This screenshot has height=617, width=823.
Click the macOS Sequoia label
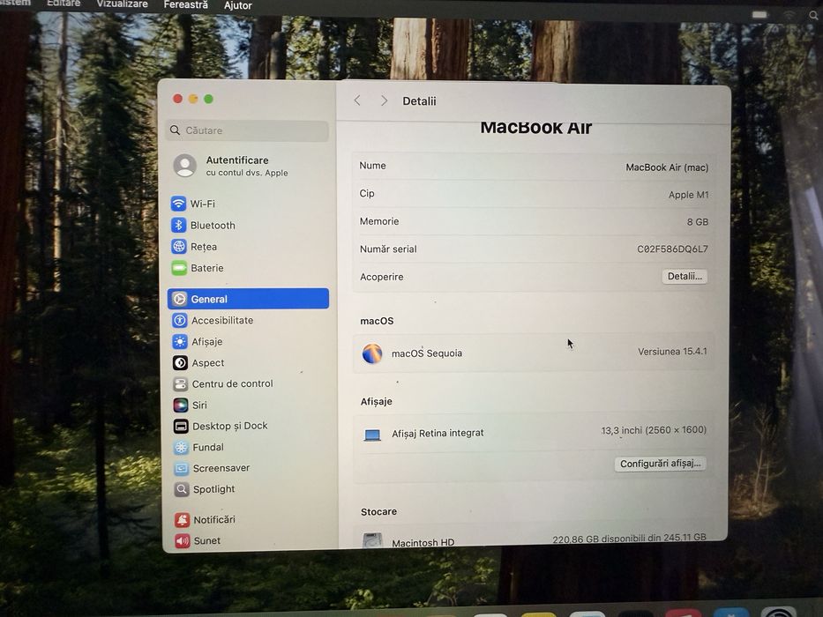click(x=427, y=353)
